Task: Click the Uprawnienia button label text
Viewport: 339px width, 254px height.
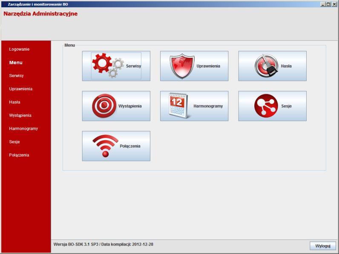Action: click(x=208, y=66)
